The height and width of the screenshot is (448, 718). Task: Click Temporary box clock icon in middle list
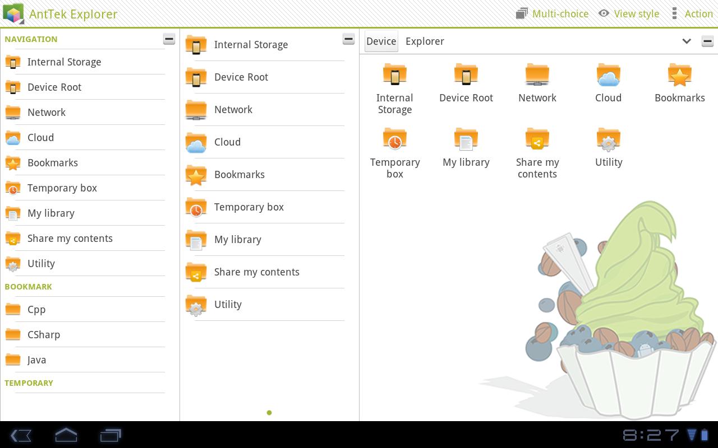pyautogui.click(x=196, y=207)
